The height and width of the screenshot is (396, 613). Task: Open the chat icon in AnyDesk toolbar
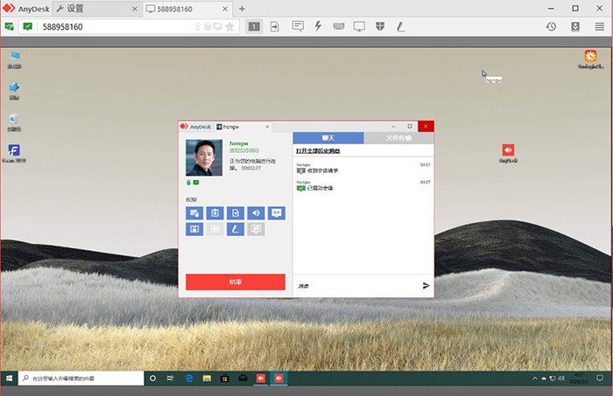[x=298, y=26]
